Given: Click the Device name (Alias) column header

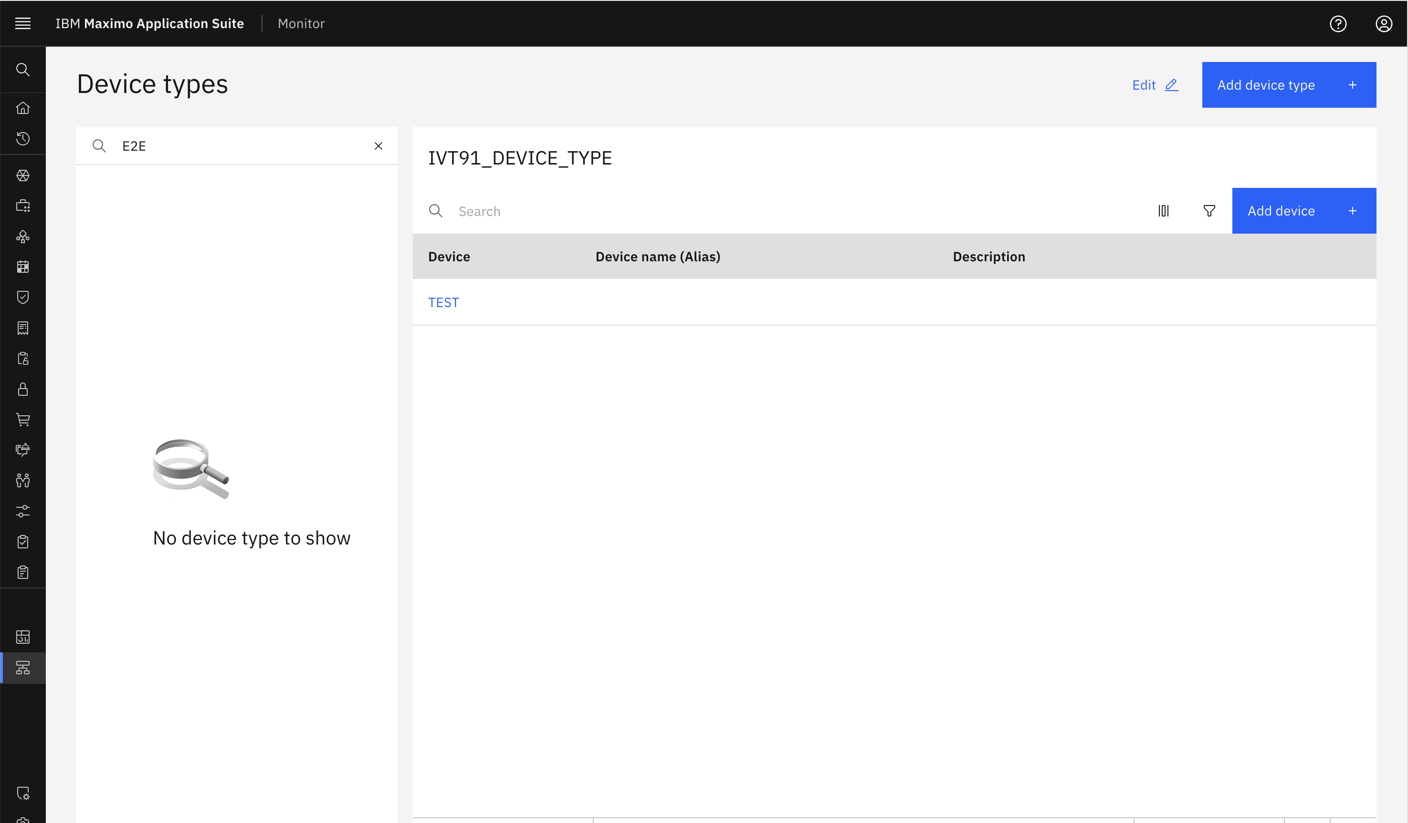Looking at the screenshot, I should coord(658,257).
